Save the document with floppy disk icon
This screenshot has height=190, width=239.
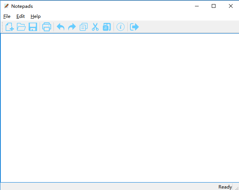tap(33, 27)
